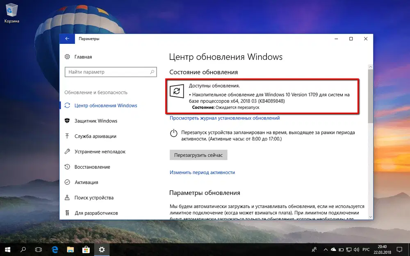Click Изменить период активности link
Viewport: 410px width, 256px height.
click(x=203, y=172)
